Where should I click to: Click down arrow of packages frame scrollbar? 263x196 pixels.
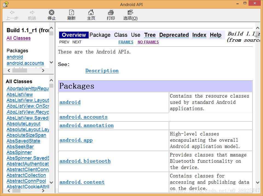tap(51, 62)
